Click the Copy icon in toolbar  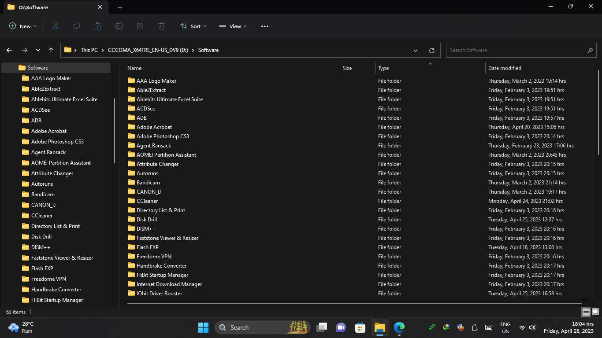point(77,26)
